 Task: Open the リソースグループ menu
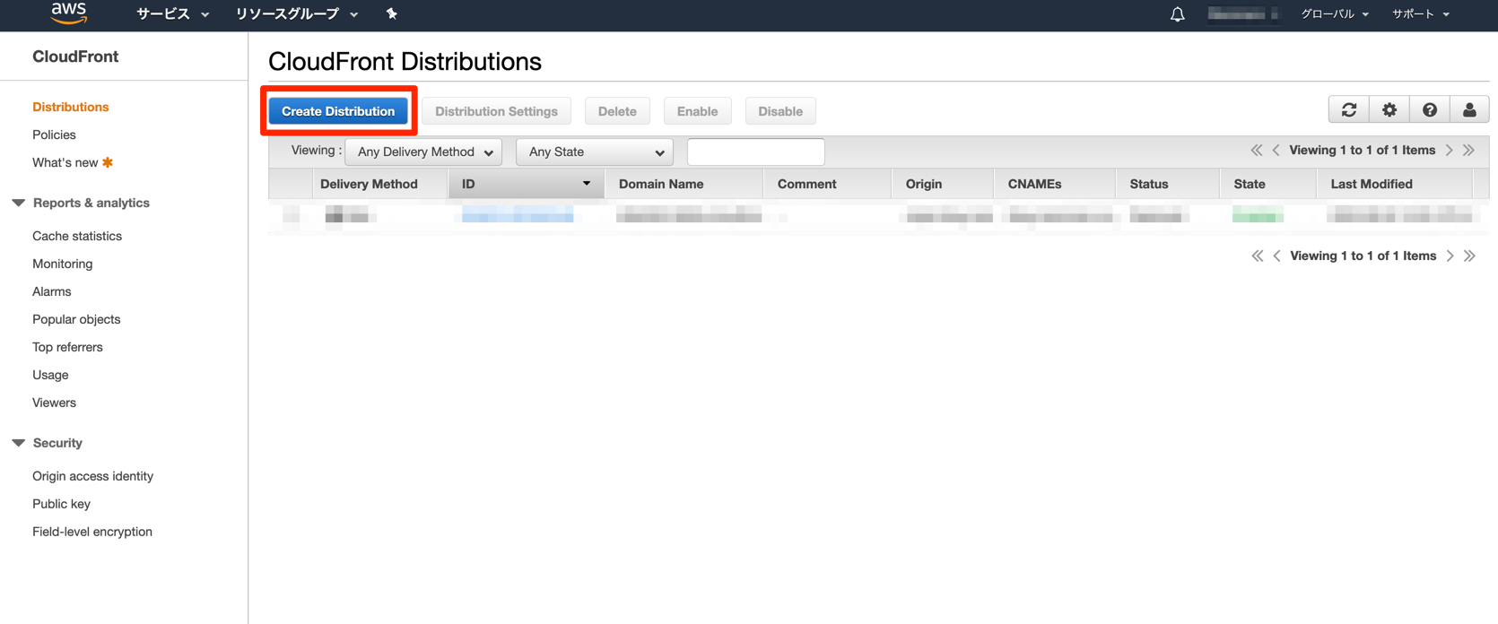(x=296, y=13)
